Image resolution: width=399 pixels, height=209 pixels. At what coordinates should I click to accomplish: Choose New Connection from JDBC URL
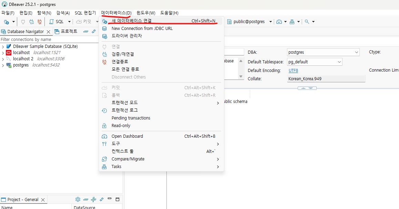tap(161, 29)
